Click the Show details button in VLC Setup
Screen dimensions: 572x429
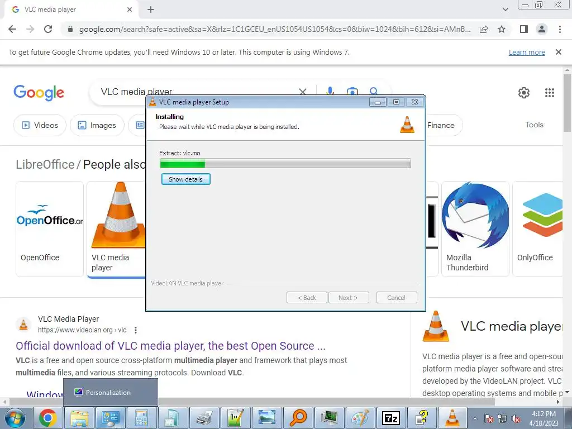coord(185,179)
